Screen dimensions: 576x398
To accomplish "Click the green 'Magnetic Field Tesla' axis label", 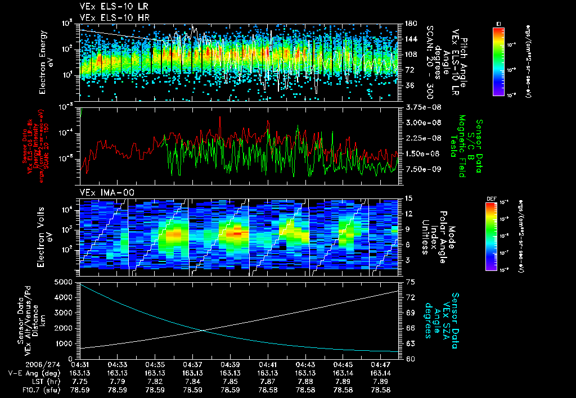I will click(x=458, y=146).
